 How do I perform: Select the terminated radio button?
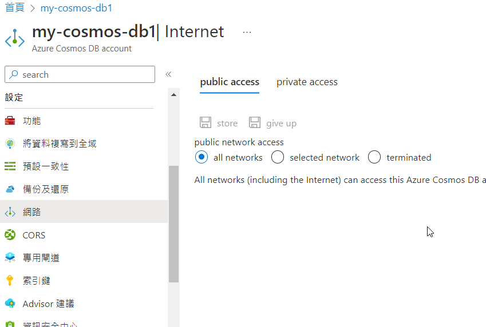[374, 157]
